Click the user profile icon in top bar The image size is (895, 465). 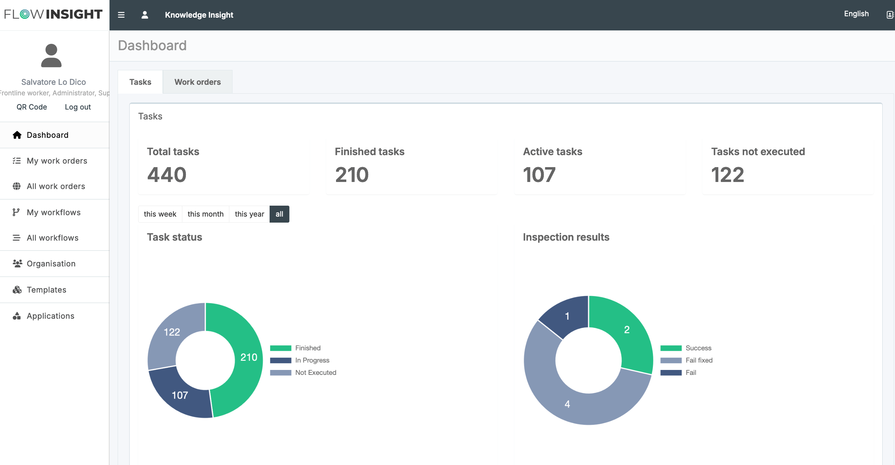tap(145, 15)
